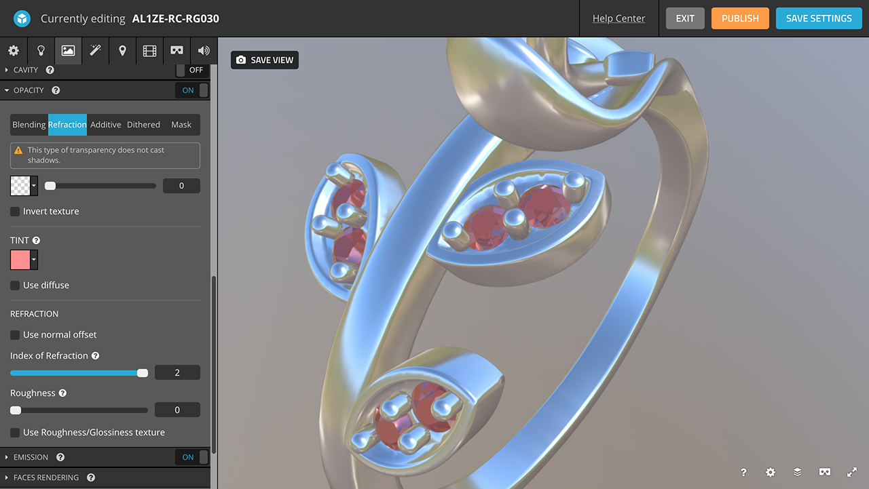Open the Sound speaker tab

(x=204, y=51)
